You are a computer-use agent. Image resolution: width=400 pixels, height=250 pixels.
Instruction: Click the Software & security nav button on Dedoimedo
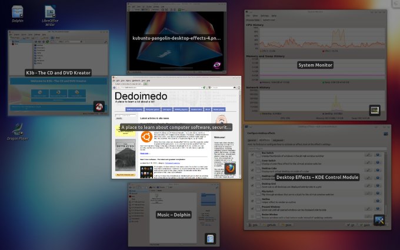point(134,109)
